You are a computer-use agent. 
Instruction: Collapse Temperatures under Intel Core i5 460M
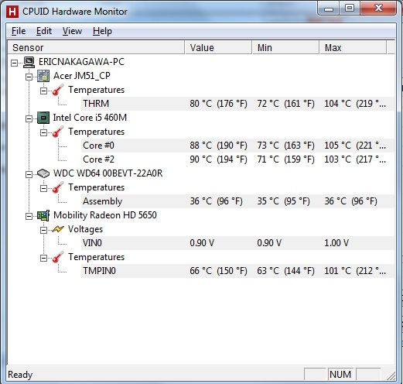[43, 132]
